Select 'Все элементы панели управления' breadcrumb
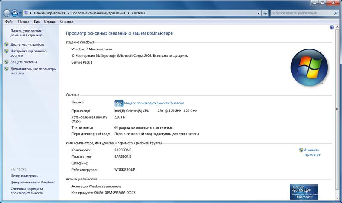Viewport: 342px width, 203px height. 98,13
